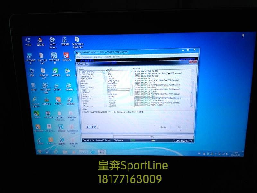Viewport: 257px width, 193px height.
Task: Open the Recycle Bin desktop icon
Action: [33, 87]
